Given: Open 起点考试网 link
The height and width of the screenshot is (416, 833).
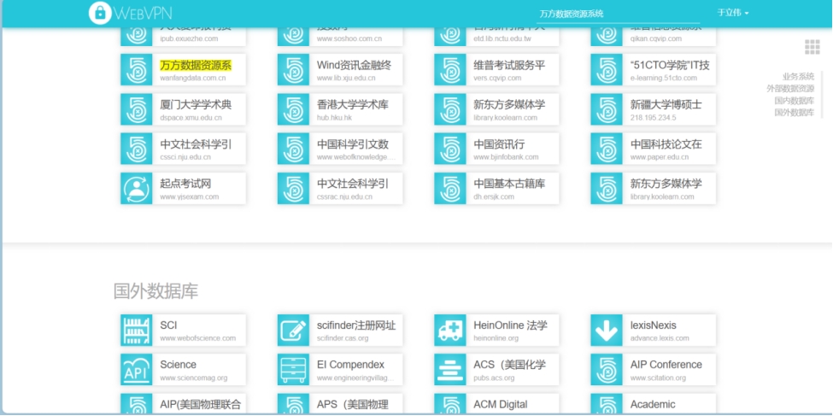Looking at the screenshot, I should coord(185,184).
